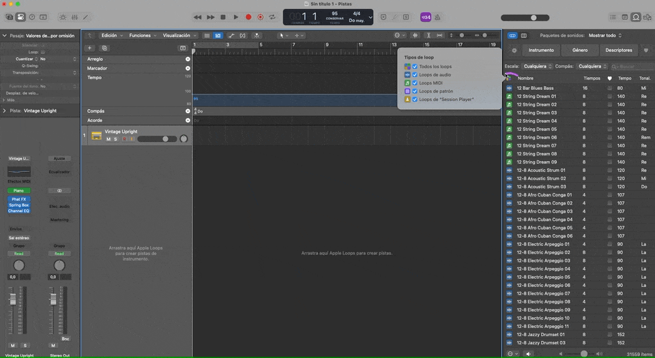Screen dimensions: 655x358
Task: Open the Cuantizar popup in inspector
Action: click(x=57, y=59)
